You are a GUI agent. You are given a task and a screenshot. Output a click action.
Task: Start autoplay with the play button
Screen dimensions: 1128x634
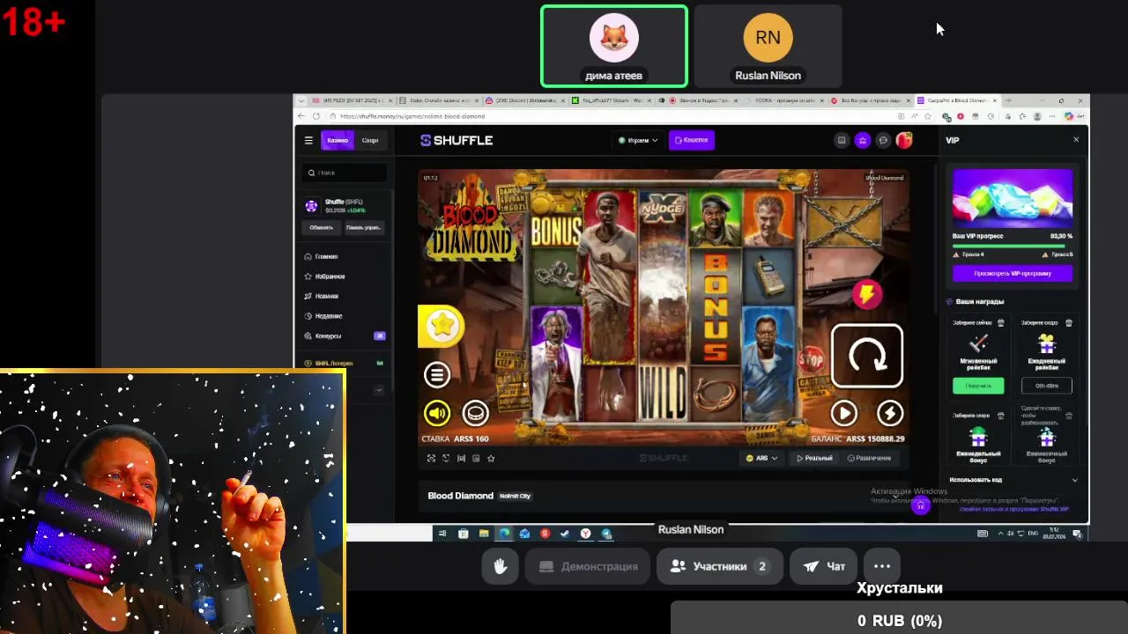(844, 413)
